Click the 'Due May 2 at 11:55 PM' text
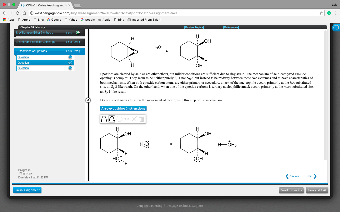Image resolution: width=340 pixels, height=212 pixels. click(x=33, y=177)
